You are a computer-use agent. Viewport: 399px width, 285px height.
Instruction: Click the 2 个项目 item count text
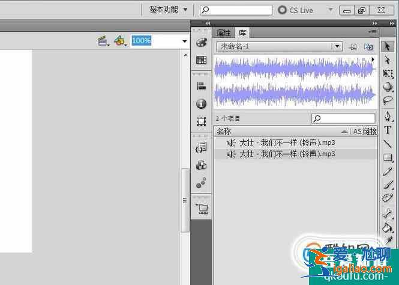pos(228,118)
